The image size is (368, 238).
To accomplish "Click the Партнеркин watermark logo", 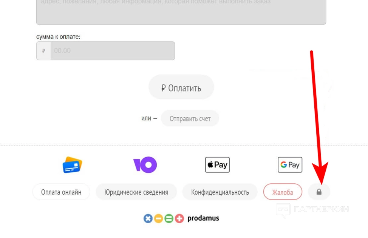I will pos(312,209).
